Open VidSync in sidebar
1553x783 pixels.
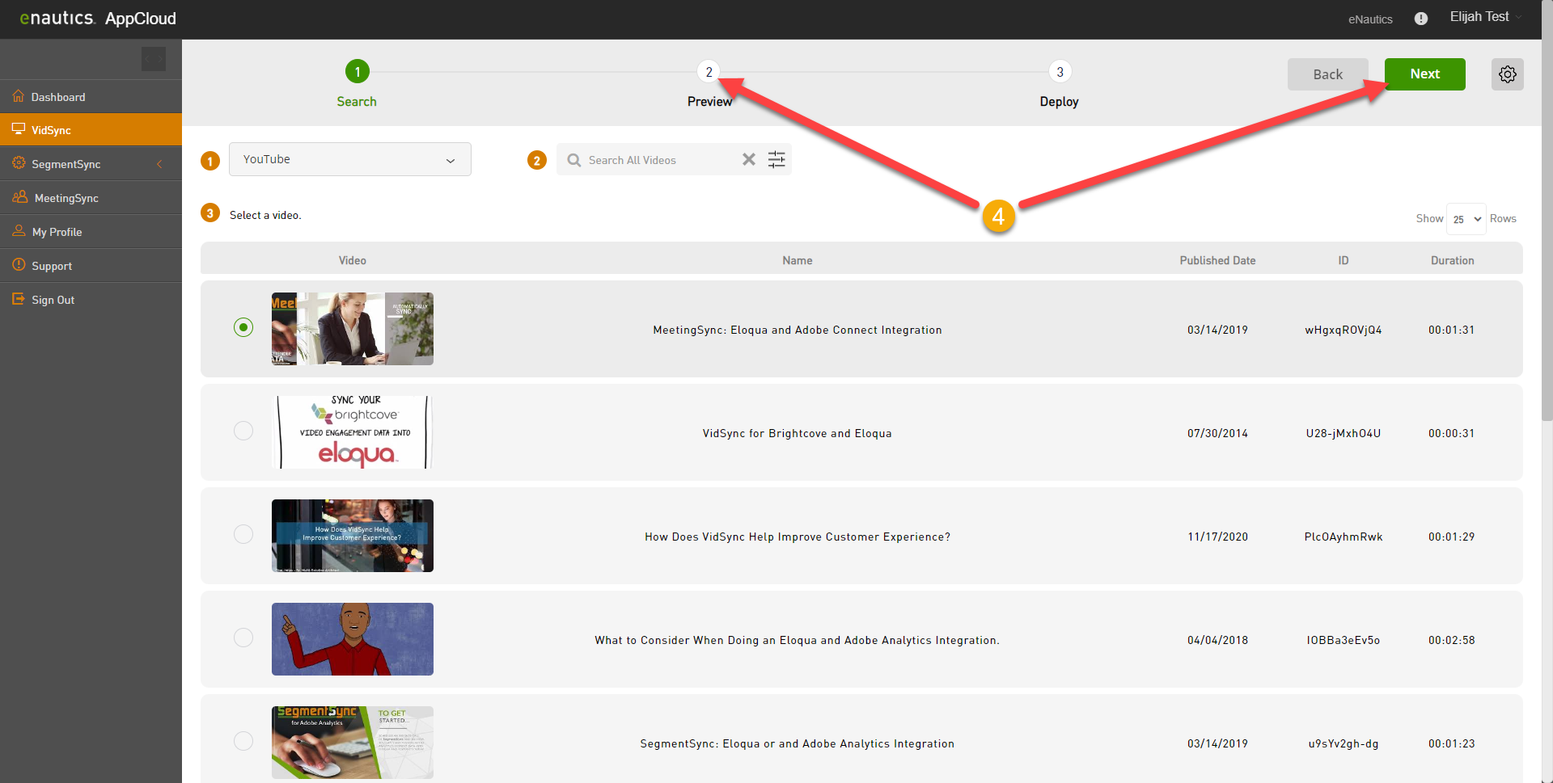91,129
